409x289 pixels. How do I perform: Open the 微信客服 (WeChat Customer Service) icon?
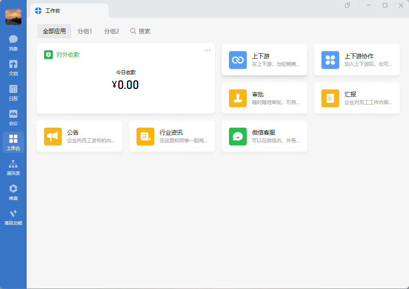(238, 136)
